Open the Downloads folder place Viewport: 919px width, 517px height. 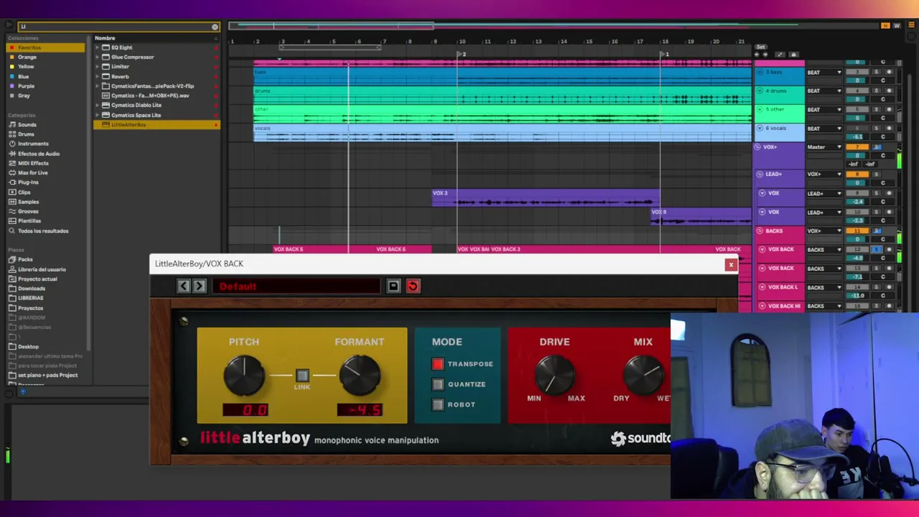pyautogui.click(x=31, y=289)
